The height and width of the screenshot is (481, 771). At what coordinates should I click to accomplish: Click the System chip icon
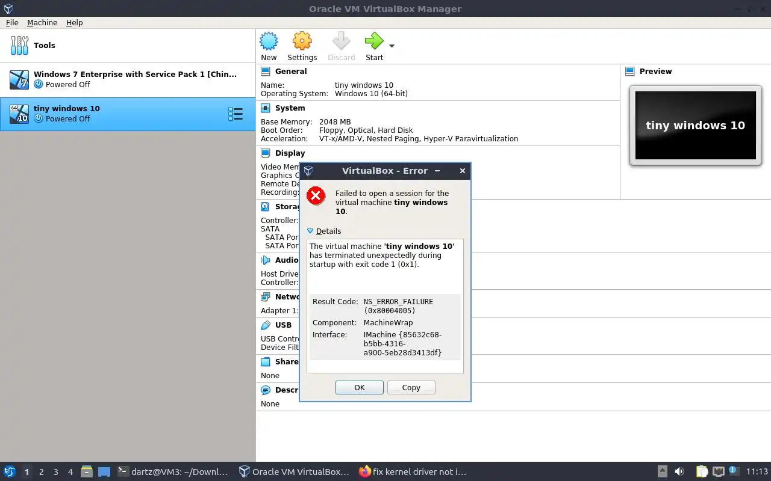click(x=265, y=108)
